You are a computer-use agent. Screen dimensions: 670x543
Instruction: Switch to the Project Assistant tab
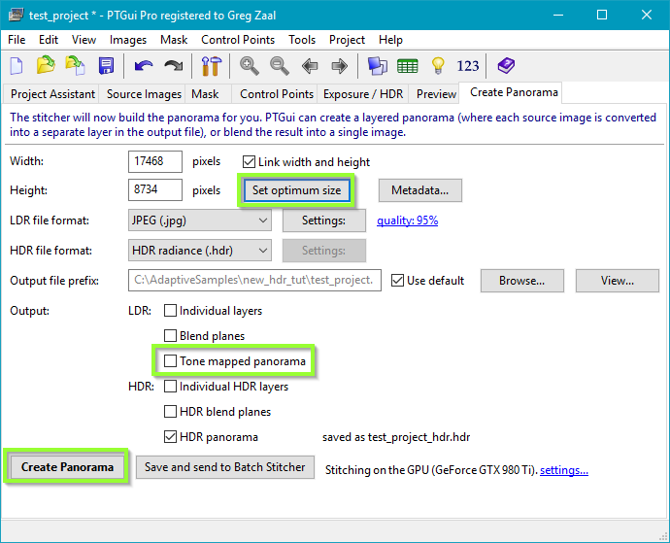point(52,93)
